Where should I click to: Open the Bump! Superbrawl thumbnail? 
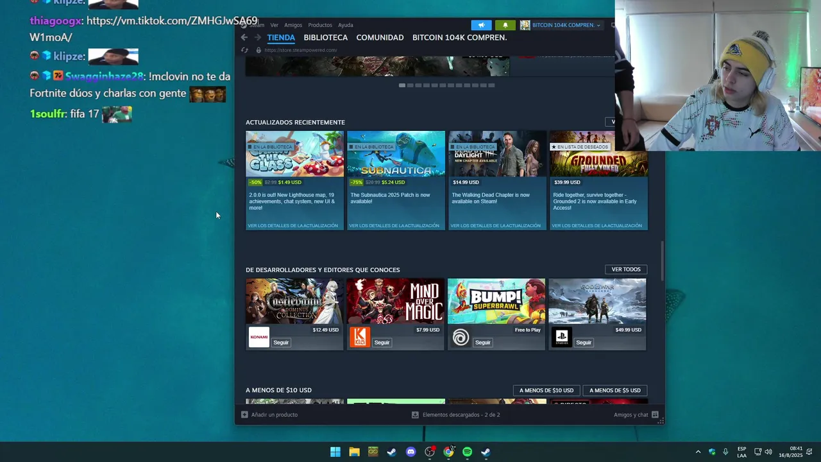click(496, 301)
